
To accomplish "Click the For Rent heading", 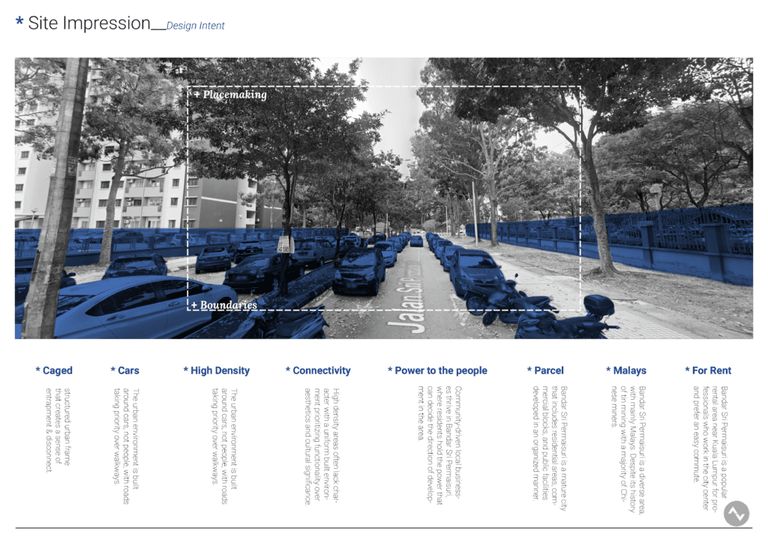I will coord(709,370).
